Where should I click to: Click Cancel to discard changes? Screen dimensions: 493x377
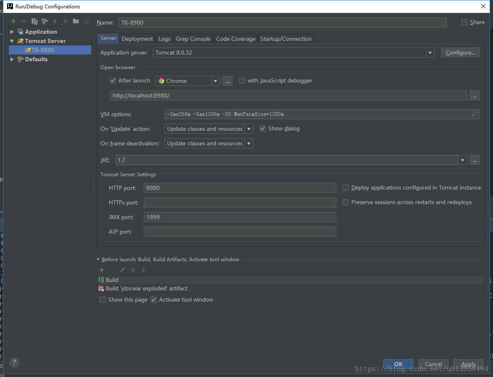(x=433, y=364)
